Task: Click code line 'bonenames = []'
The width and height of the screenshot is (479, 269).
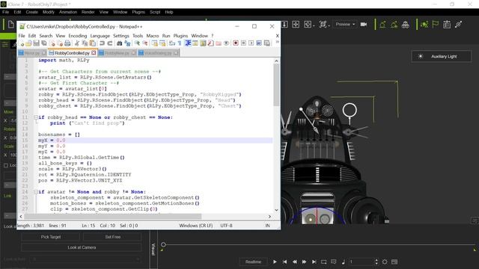Action: click(59, 134)
